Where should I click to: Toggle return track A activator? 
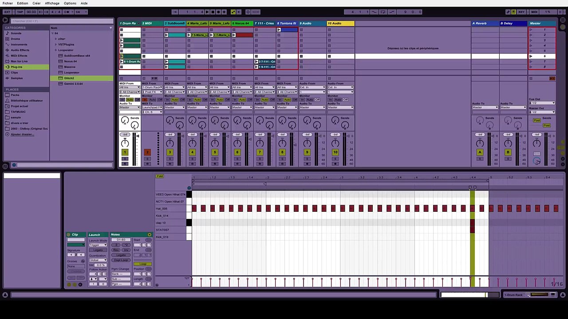(480, 152)
